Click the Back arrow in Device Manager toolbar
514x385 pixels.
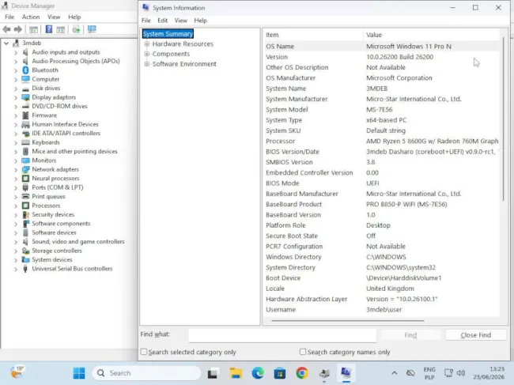6,29
